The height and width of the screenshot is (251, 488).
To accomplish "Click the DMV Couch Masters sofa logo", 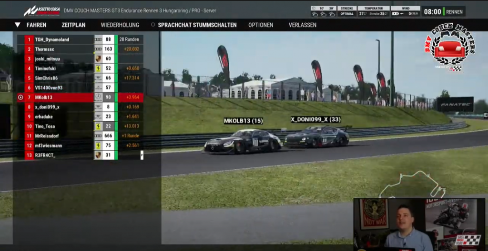I will tap(450, 48).
